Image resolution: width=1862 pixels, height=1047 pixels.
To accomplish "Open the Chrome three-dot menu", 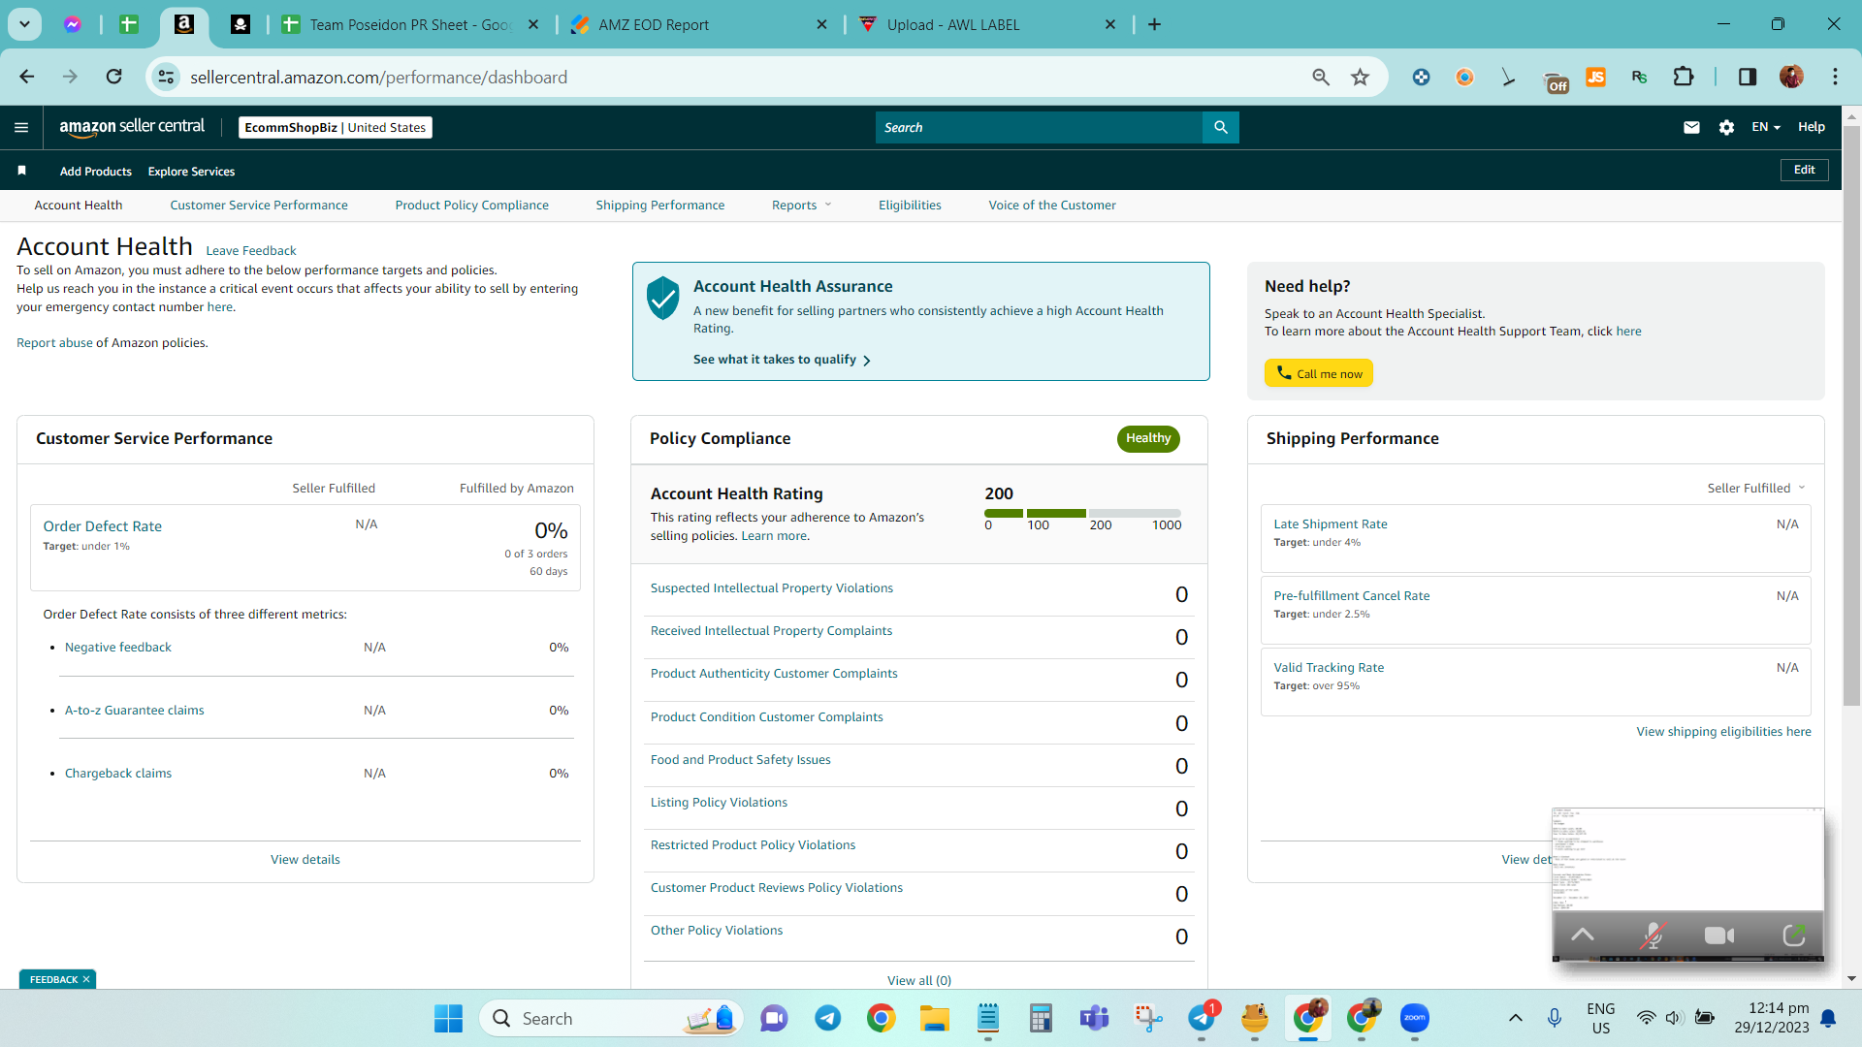I will pyautogui.click(x=1835, y=77).
